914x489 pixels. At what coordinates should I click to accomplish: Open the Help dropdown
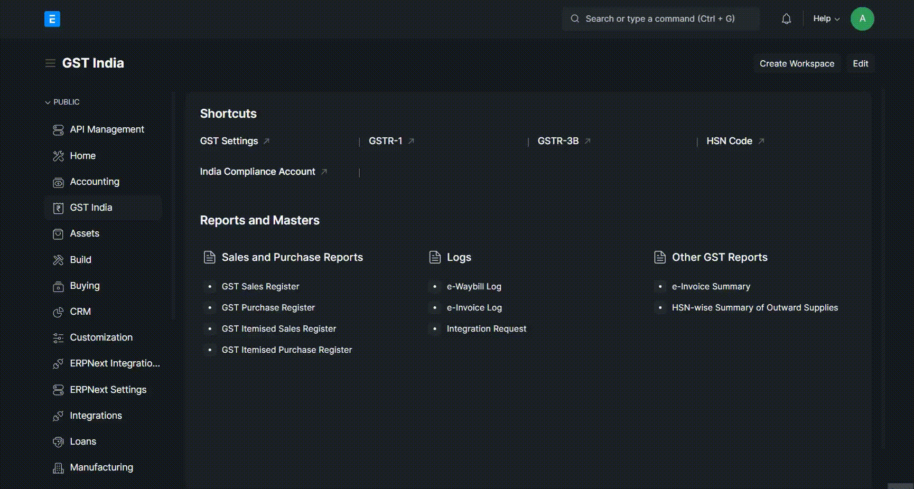click(x=826, y=18)
